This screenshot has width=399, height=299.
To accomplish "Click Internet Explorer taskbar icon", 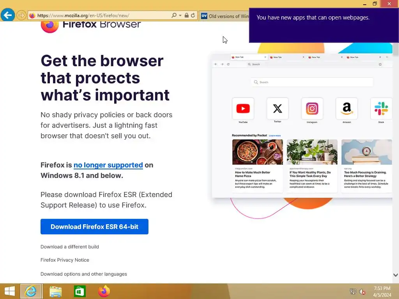I will 31,291.
